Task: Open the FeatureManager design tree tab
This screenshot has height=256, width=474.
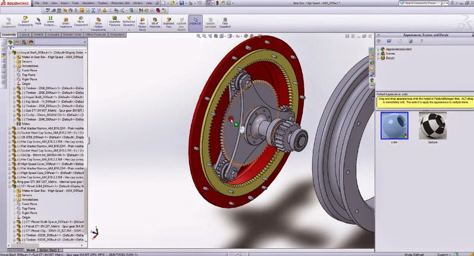Action: click(10, 42)
